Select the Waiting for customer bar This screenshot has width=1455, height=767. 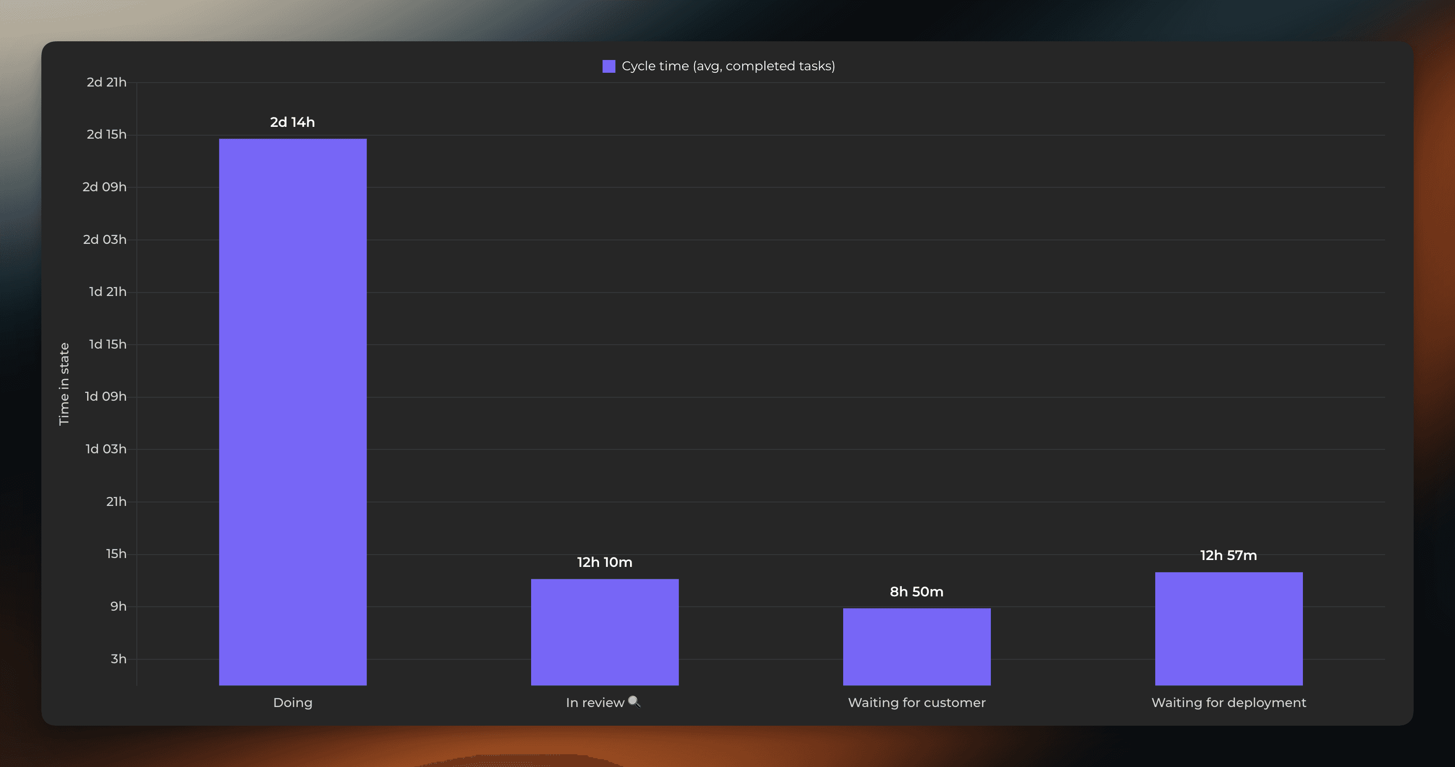[x=917, y=647]
